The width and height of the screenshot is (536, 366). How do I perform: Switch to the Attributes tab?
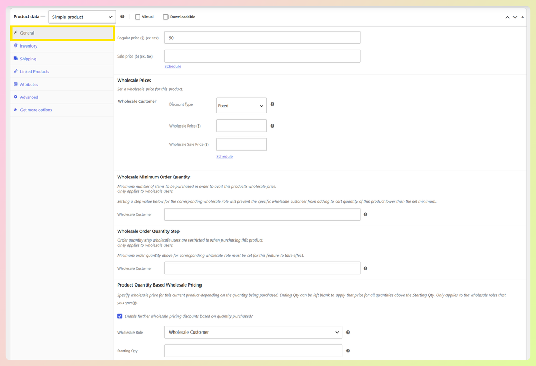pyautogui.click(x=62, y=84)
